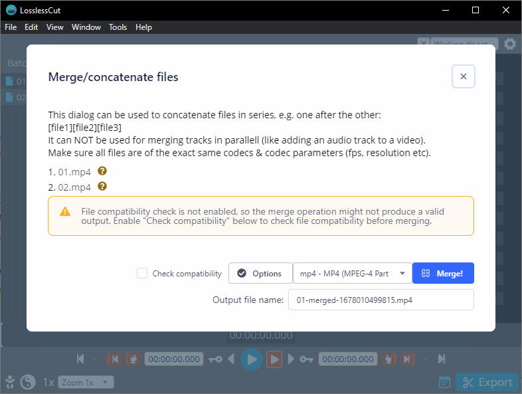This screenshot has height=394, width=522.
Task: Expand the Zoom 1x dropdown
Action: (86, 382)
